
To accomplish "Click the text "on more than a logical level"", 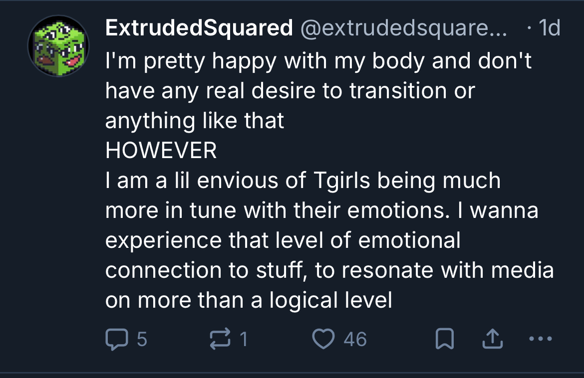I will click(249, 300).
